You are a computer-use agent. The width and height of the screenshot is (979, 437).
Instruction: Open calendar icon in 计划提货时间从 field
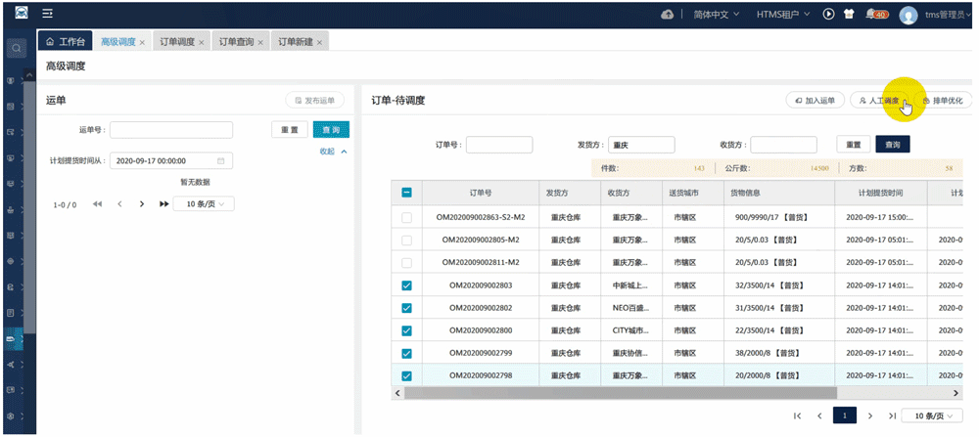pyautogui.click(x=221, y=160)
